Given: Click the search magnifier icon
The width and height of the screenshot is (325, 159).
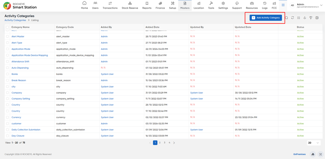Looking at the screenshot, I should tap(287, 18).
